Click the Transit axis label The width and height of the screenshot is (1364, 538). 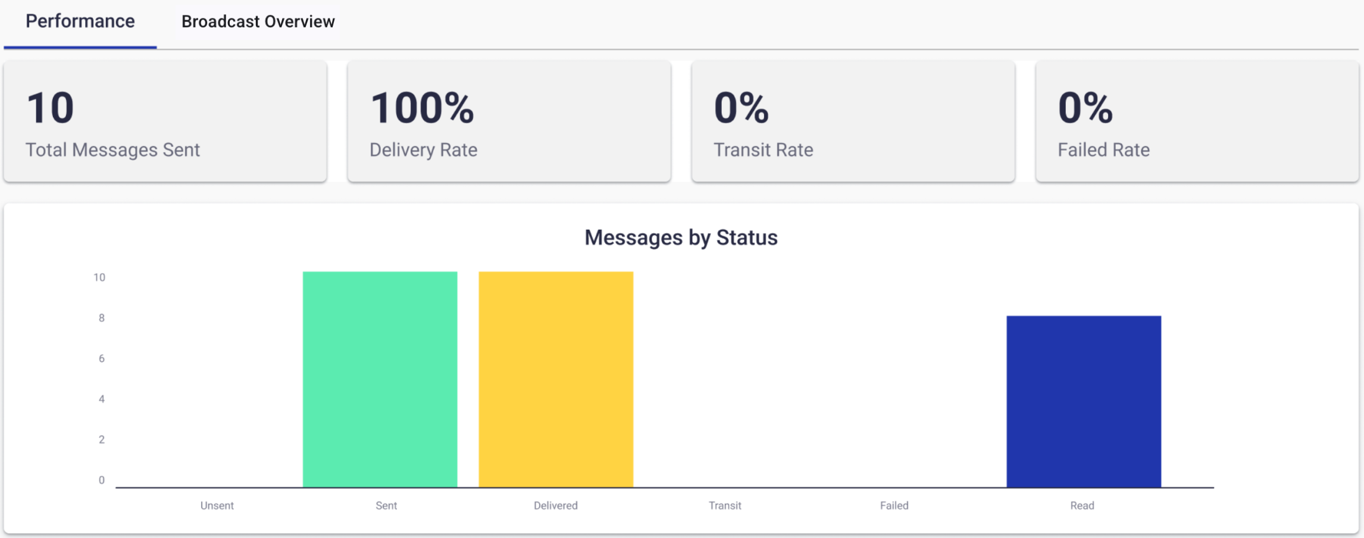click(725, 505)
